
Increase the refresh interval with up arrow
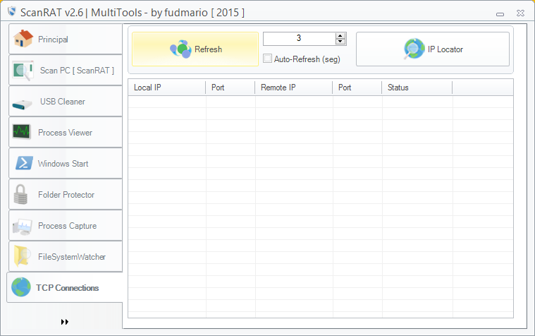340,35
